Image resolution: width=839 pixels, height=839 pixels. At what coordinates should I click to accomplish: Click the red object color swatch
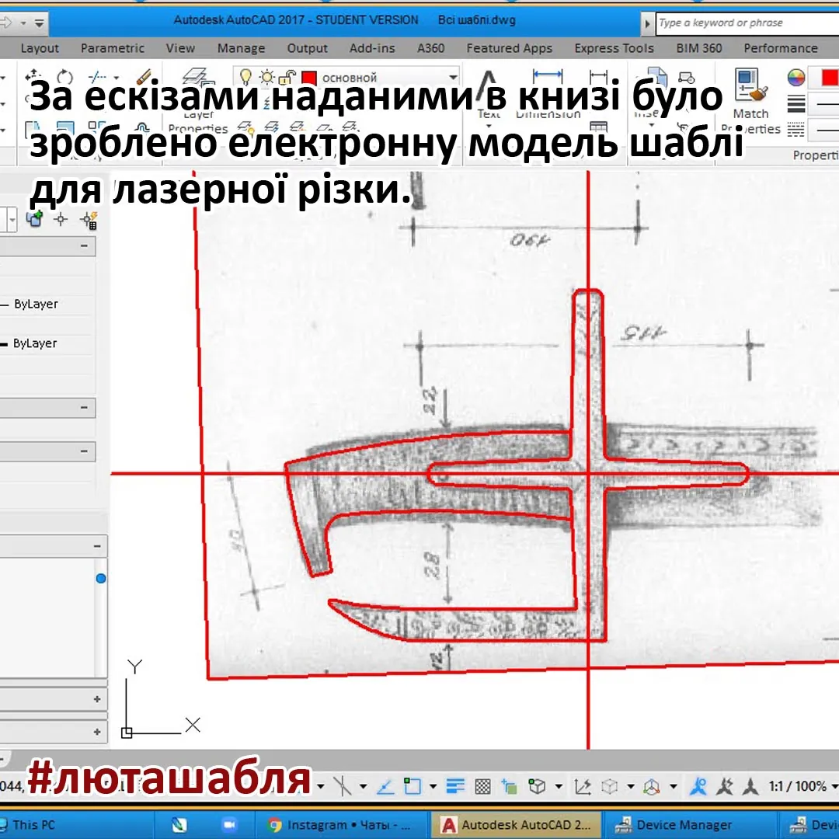(x=829, y=78)
